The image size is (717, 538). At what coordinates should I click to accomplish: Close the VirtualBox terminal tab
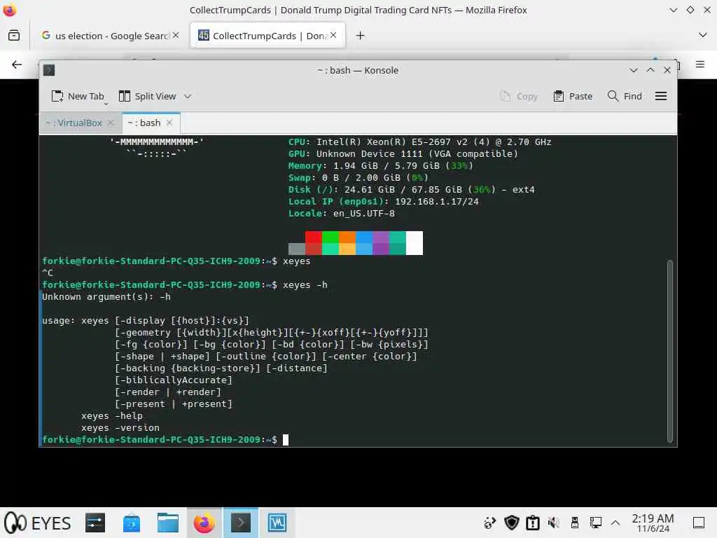111,123
